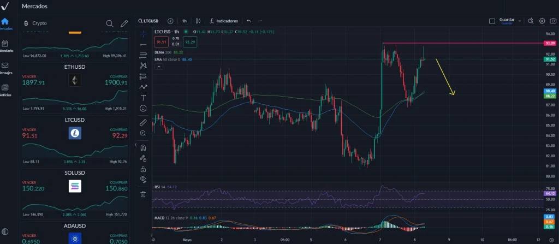Select the Litecoin logo icon
Screen dimensions: 559x244
tap(75, 133)
